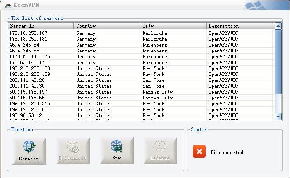
Task: Select server 46.4.245.58
Action: point(140,51)
